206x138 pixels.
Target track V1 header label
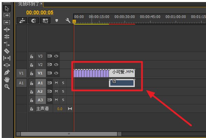[40, 73]
